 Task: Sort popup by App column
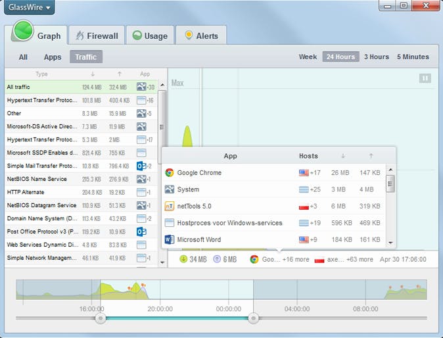pos(230,156)
